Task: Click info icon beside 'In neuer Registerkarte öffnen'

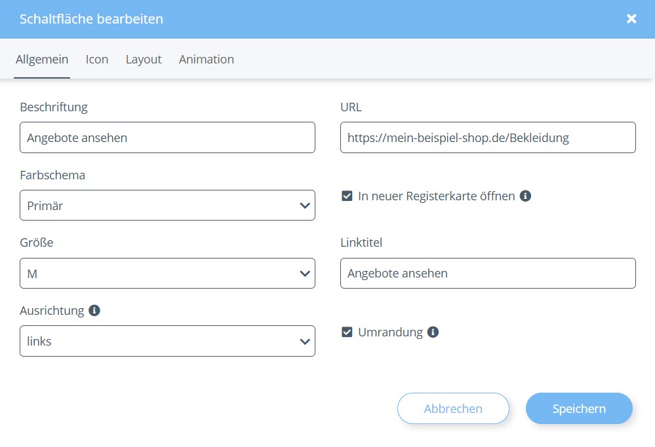Action: tap(525, 196)
